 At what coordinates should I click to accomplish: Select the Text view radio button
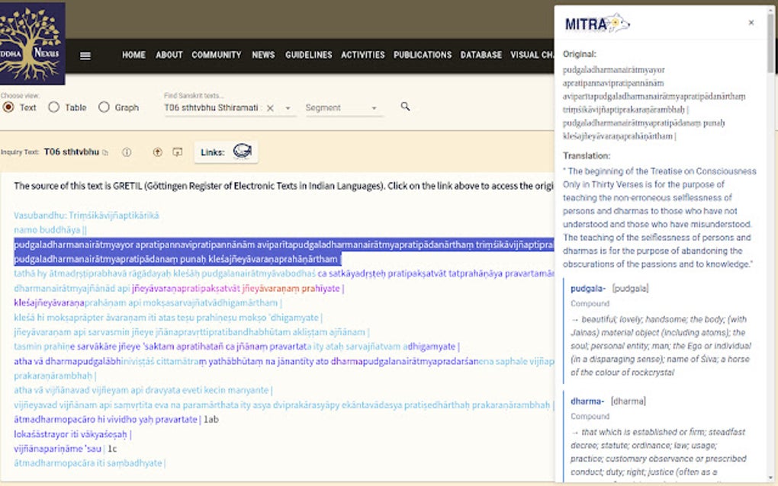8,107
